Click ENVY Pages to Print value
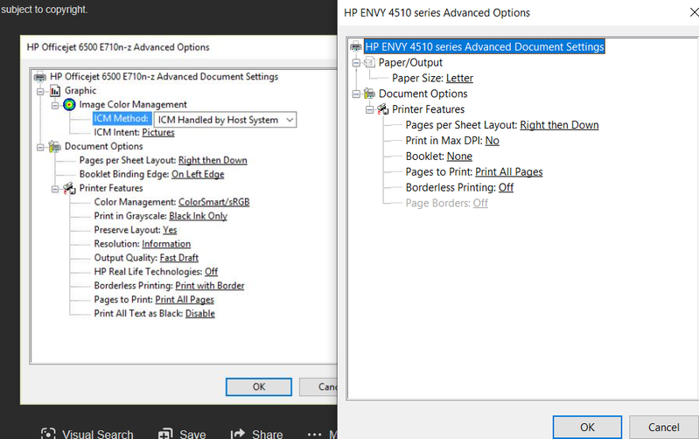 pos(508,171)
